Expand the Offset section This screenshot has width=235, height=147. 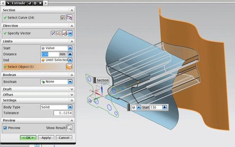click(72, 95)
